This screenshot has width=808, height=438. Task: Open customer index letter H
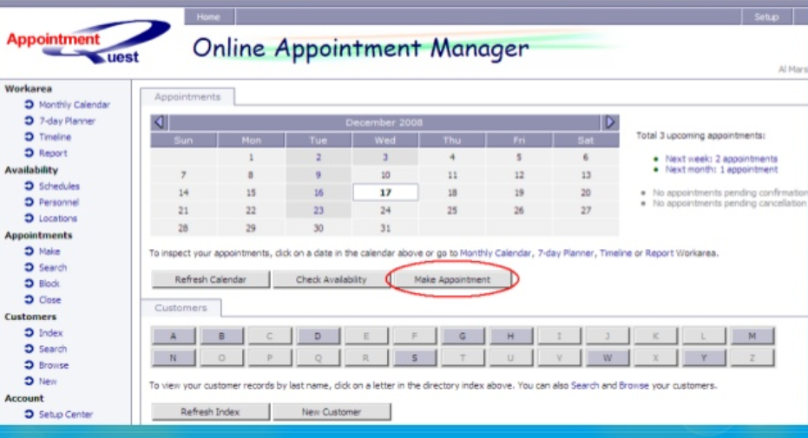[510, 337]
